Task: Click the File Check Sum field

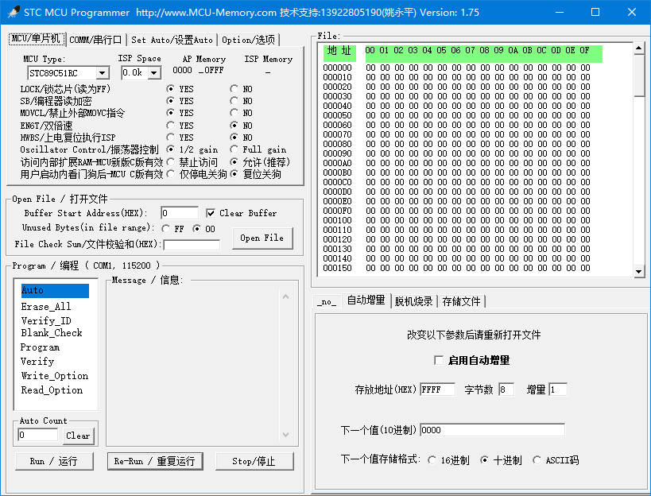Action: 192,245
